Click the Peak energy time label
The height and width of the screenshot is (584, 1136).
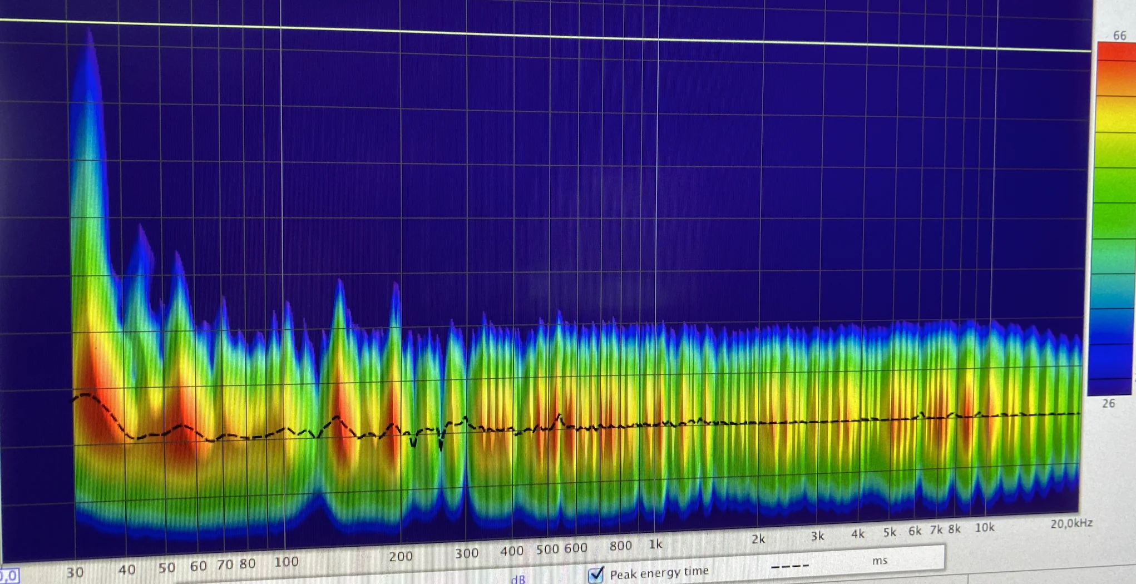659,572
